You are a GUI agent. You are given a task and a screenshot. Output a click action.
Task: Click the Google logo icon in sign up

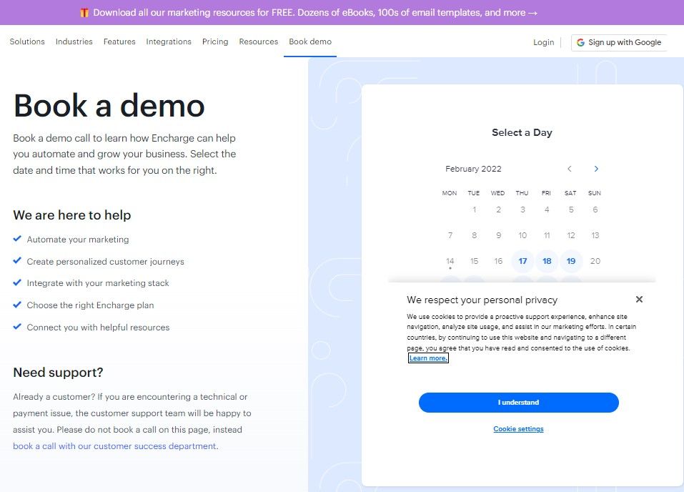[580, 42]
